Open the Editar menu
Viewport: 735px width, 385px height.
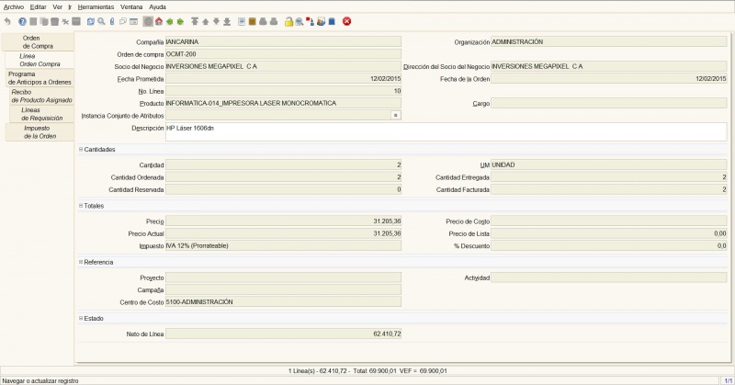coord(38,7)
